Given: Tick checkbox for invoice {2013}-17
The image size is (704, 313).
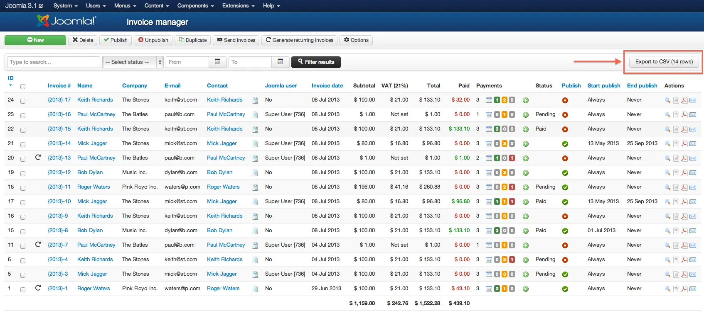Looking at the screenshot, I should tap(23, 101).
